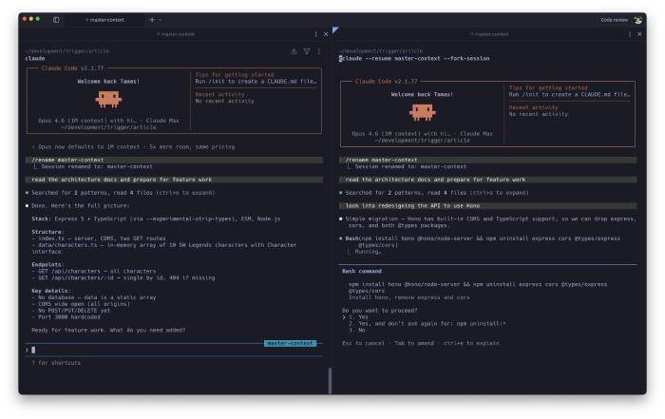Open right pane more options menu
The width and height of the screenshot is (665, 419).
click(x=630, y=34)
